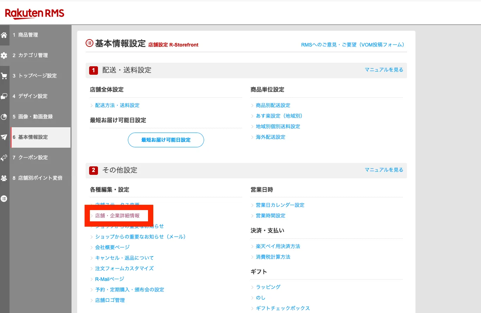Click the 最短お届け可能日設定 button
This screenshot has height=313, width=481.
[x=166, y=140]
